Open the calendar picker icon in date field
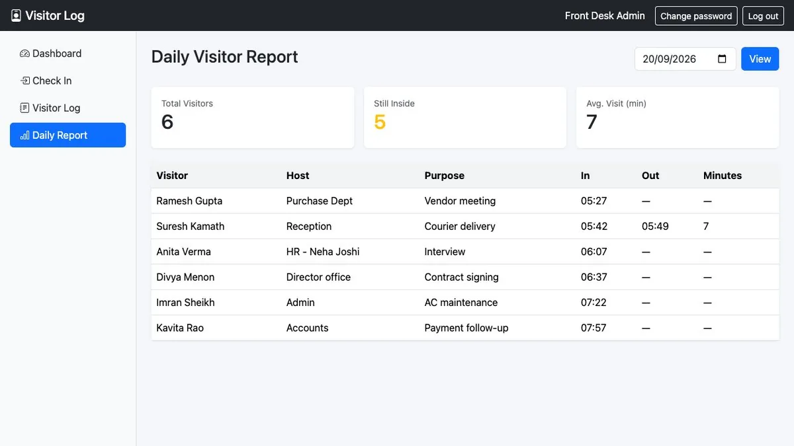This screenshot has width=794, height=446. pyautogui.click(x=722, y=59)
